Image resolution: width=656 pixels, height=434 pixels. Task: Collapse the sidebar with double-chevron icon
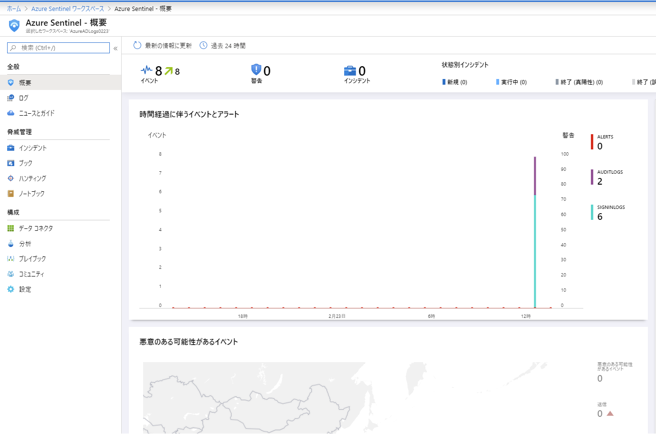[x=116, y=49]
